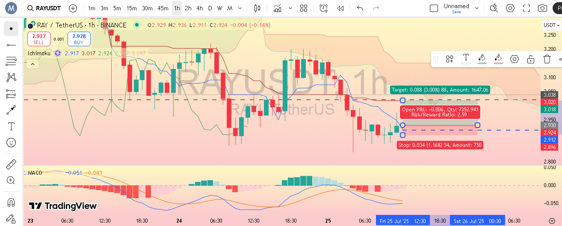Collapse the indicator legend with chevron

[x=33, y=64]
